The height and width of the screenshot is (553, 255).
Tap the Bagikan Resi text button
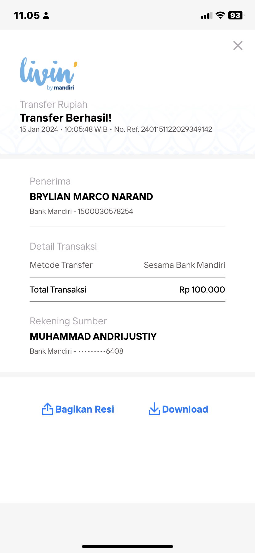[85, 409]
